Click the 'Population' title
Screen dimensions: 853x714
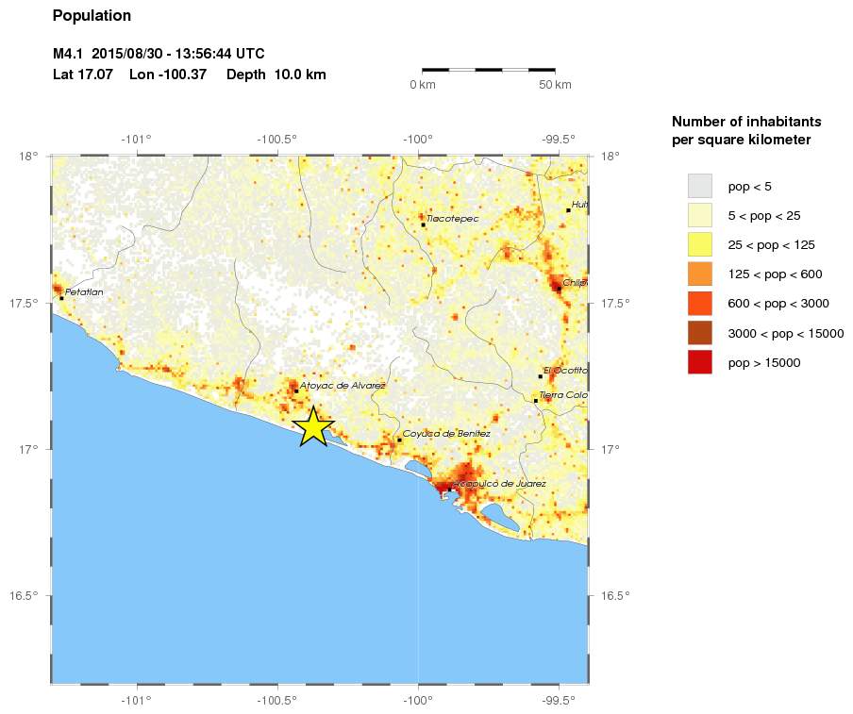[x=92, y=16]
